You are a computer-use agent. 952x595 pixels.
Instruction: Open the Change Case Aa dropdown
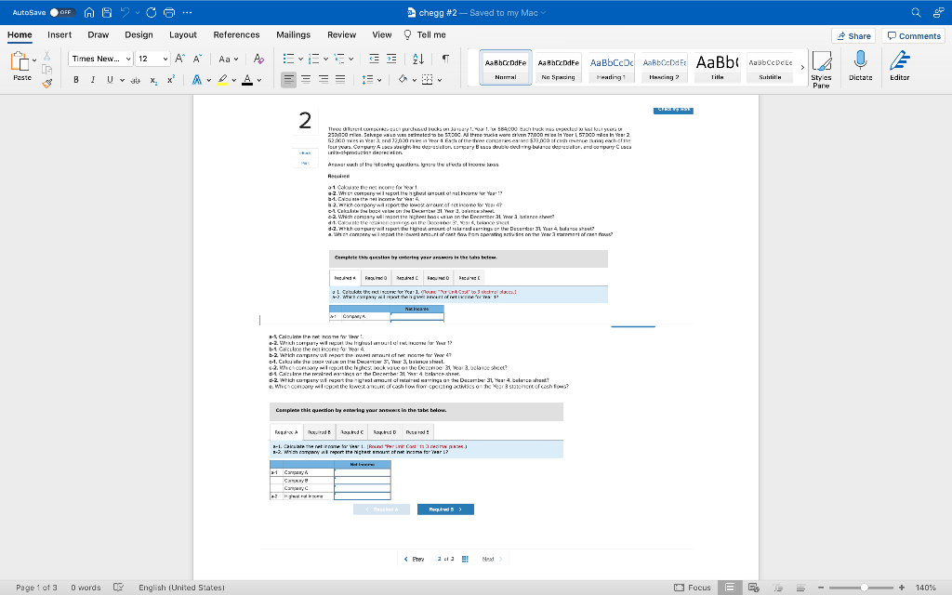229,59
